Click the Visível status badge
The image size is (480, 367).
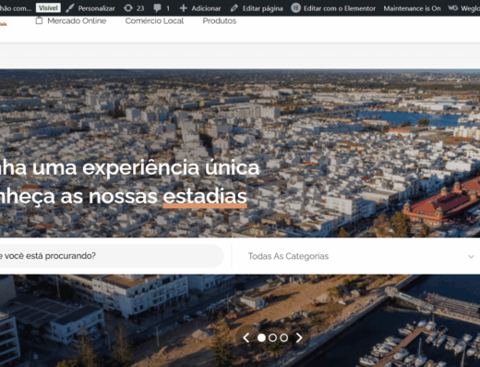coord(48,7)
